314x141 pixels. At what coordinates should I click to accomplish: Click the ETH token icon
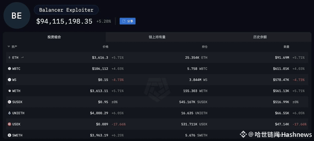point(9,58)
